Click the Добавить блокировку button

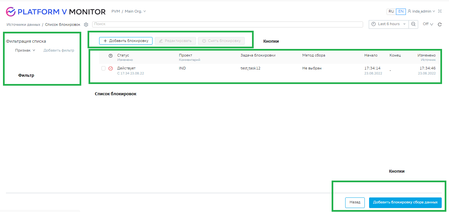click(x=126, y=41)
